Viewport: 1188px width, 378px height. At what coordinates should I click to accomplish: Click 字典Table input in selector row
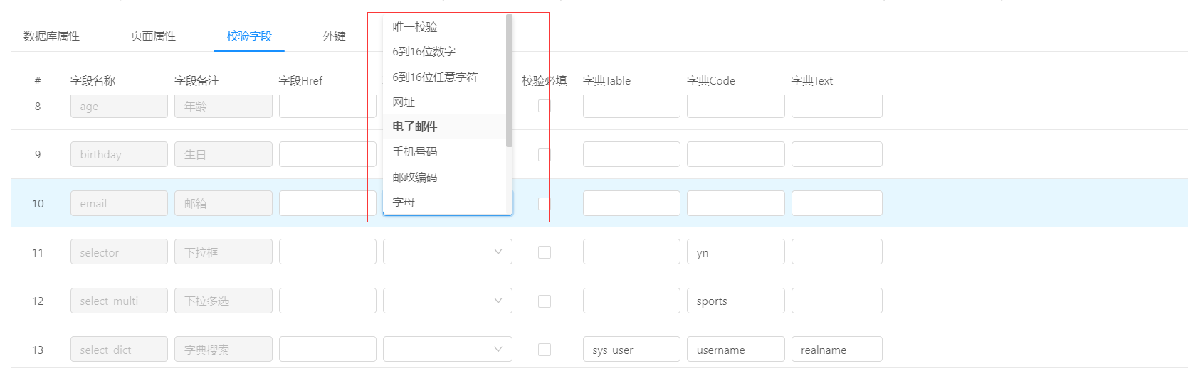tap(631, 252)
